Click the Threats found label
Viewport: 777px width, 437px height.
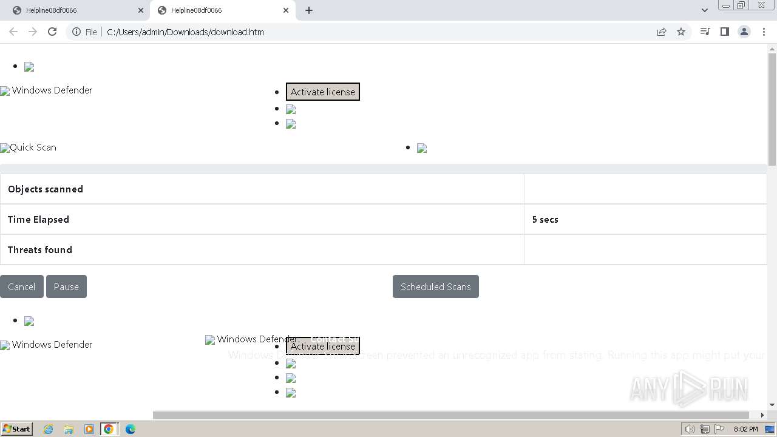40,249
